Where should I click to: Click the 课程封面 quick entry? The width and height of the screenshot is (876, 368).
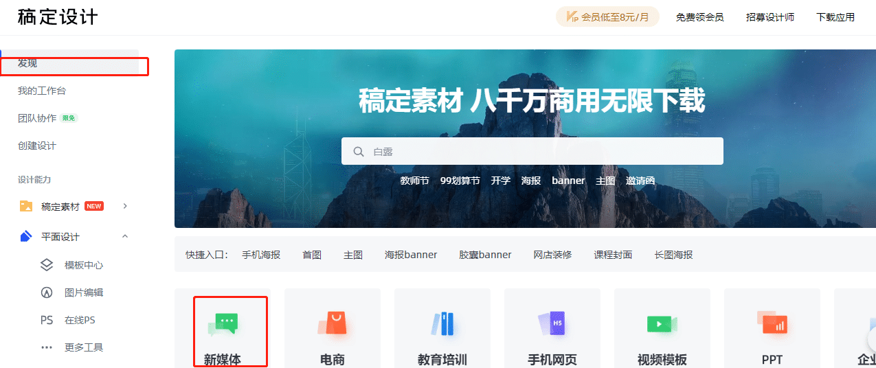(x=613, y=255)
